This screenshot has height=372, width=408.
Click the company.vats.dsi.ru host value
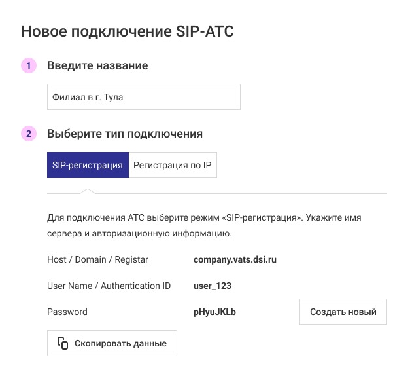[235, 260]
